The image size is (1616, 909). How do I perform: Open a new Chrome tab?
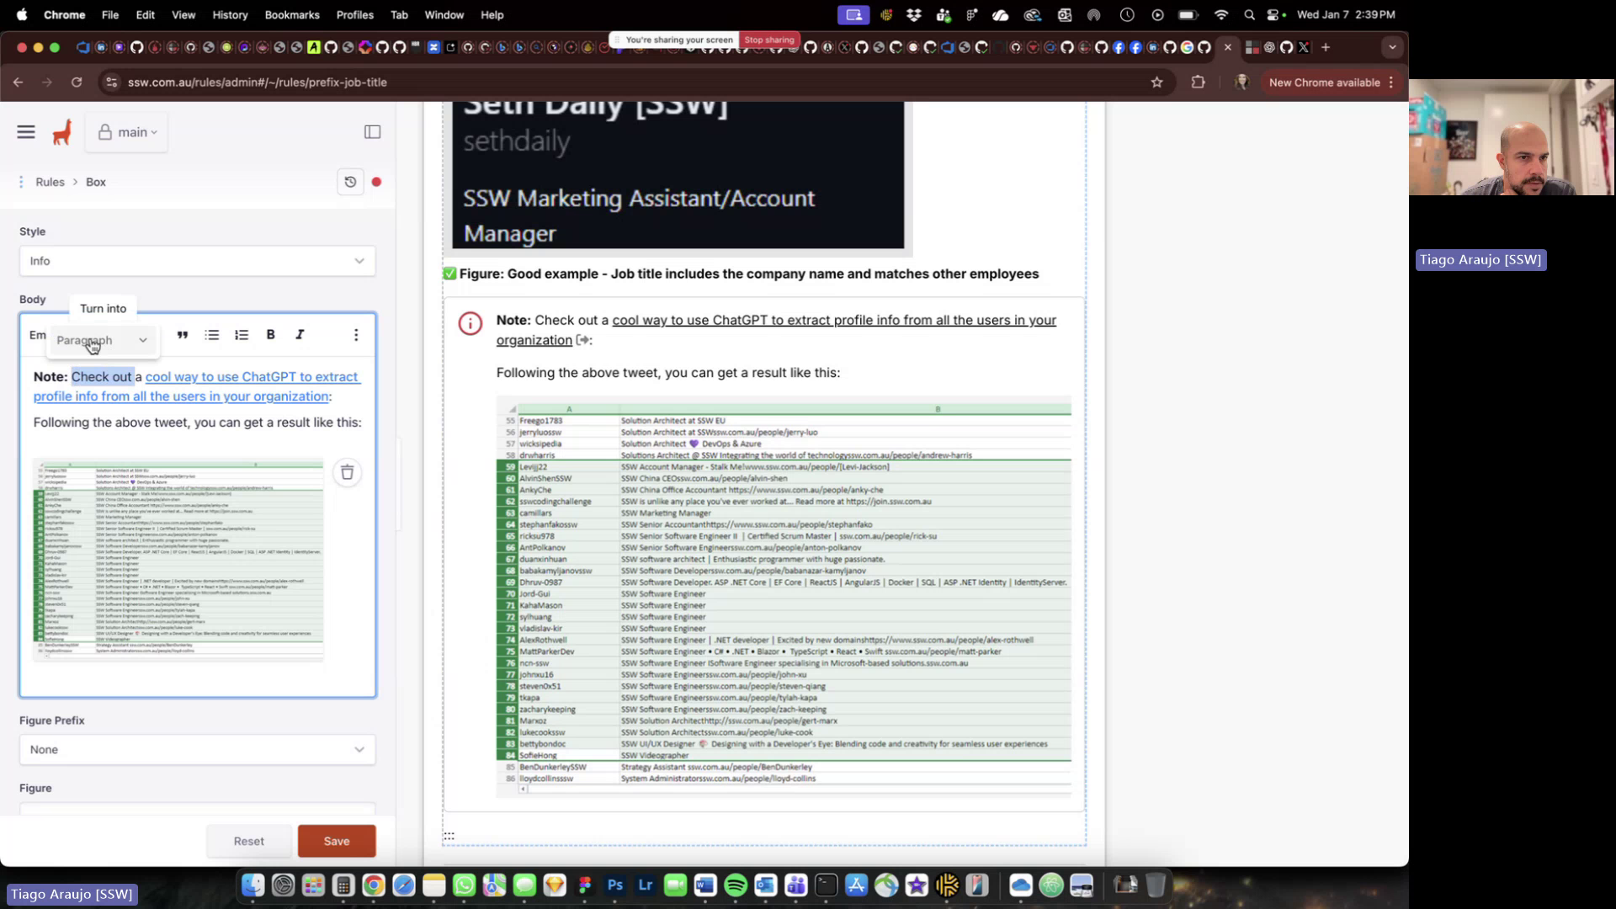point(1326,47)
